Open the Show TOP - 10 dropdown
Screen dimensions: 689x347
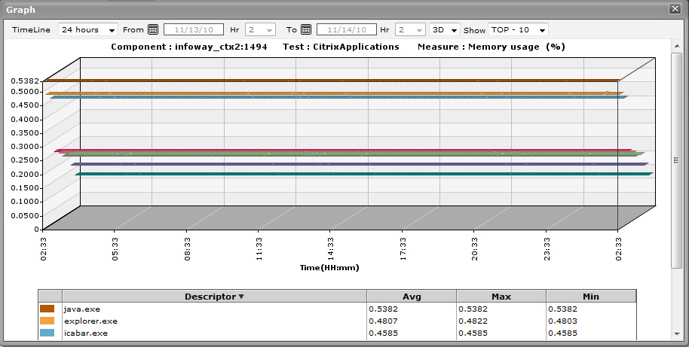point(518,30)
